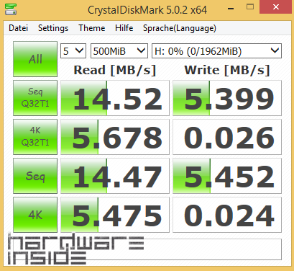Open the Datei menu

18,28
